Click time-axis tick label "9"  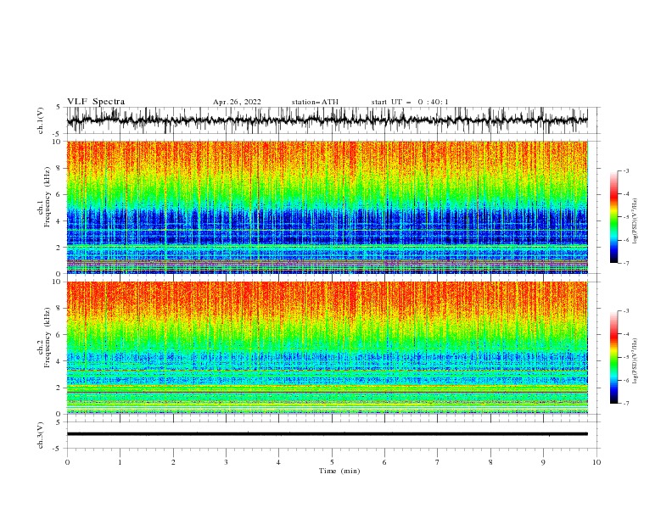(x=543, y=462)
